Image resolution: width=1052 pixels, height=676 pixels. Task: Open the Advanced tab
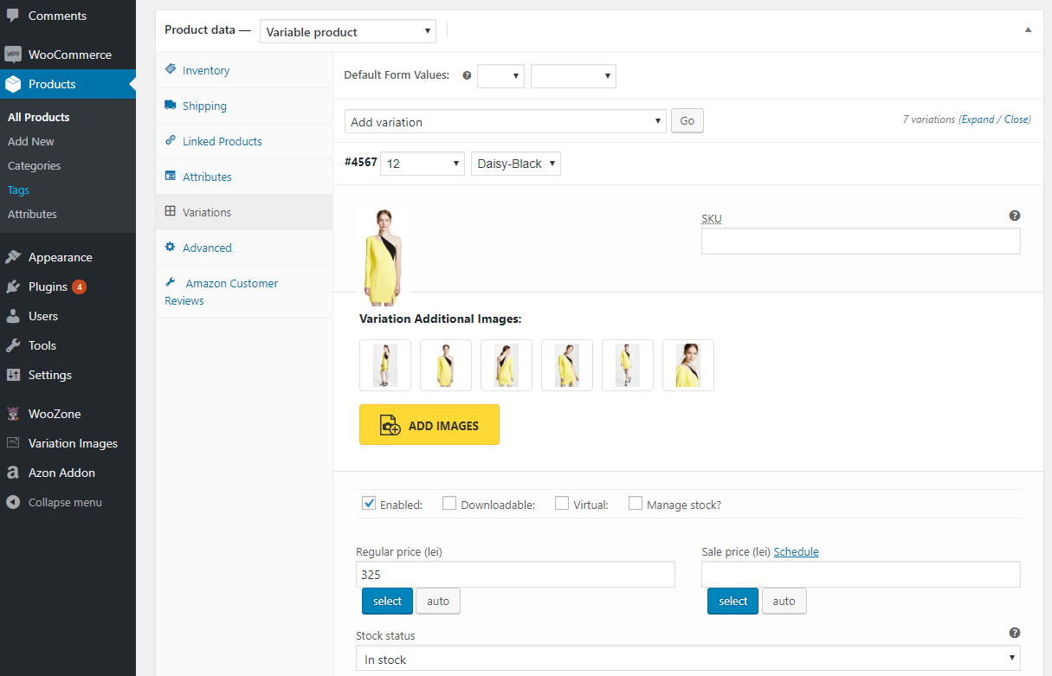pyautogui.click(x=244, y=248)
